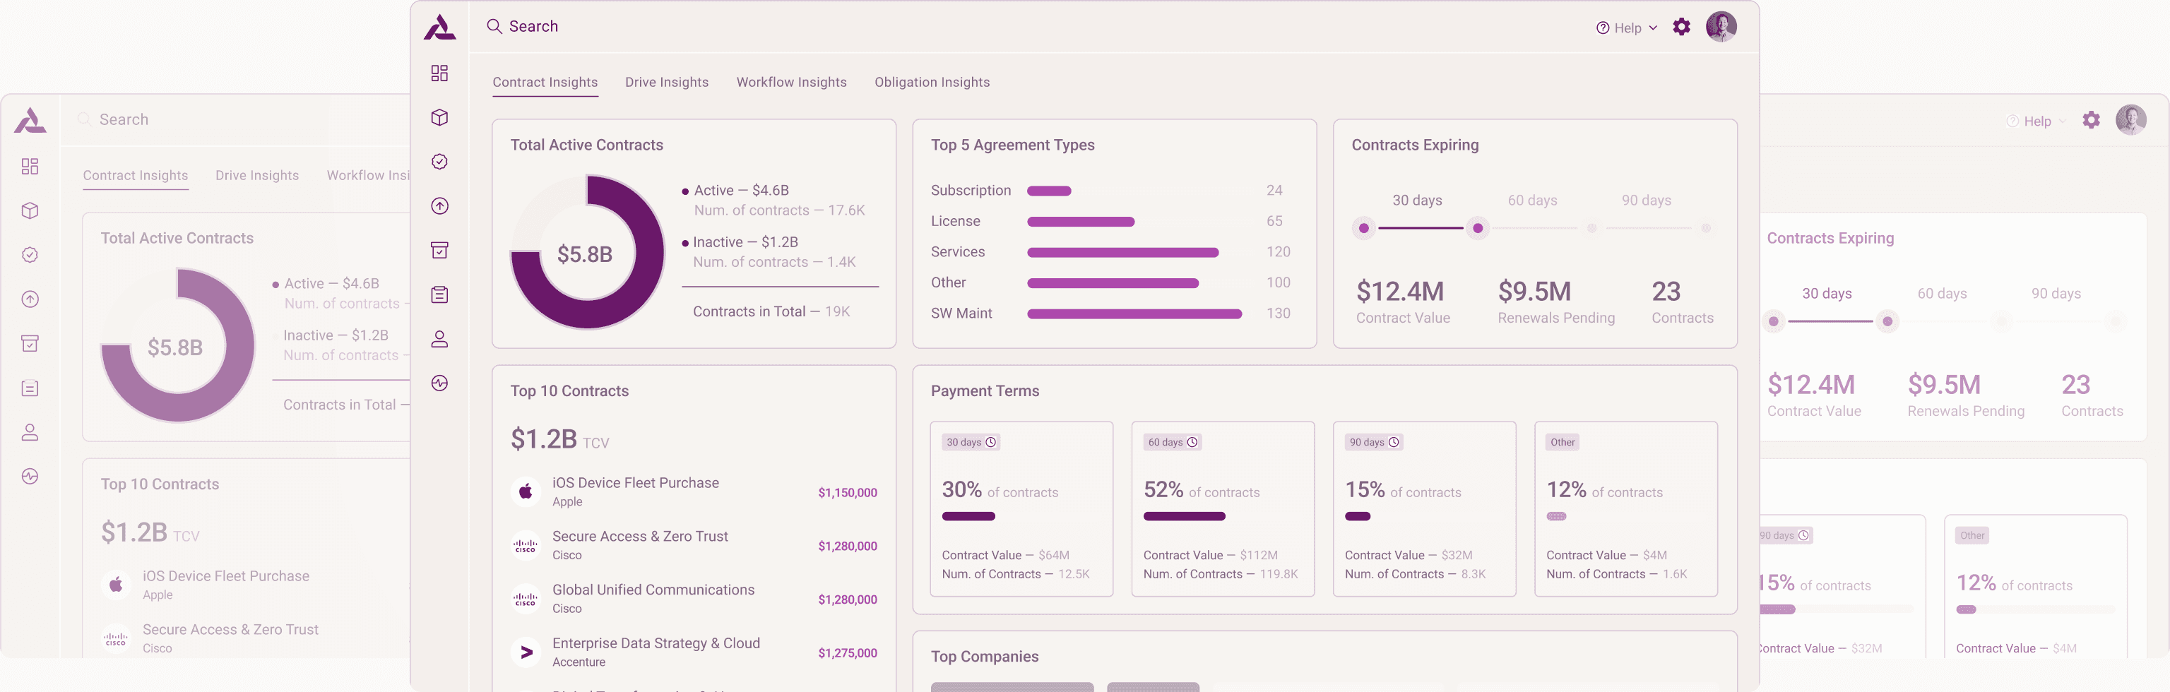Open the archive box icon in front sidebar
This screenshot has height=692, width=2170.
tap(439, 250)
